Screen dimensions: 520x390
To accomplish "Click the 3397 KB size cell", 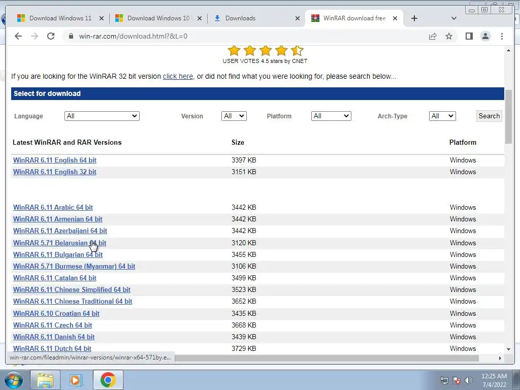I will click(244, 160).
